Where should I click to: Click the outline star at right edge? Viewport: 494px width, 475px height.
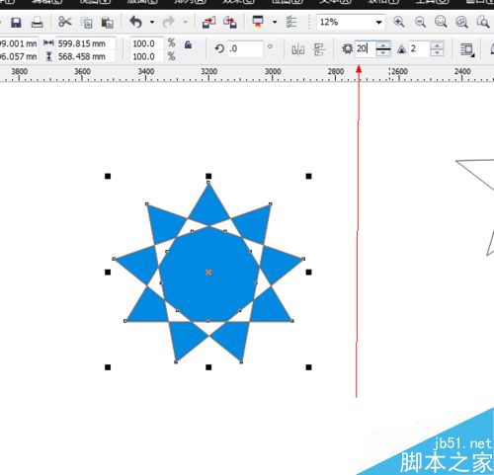tap(481, 178)
